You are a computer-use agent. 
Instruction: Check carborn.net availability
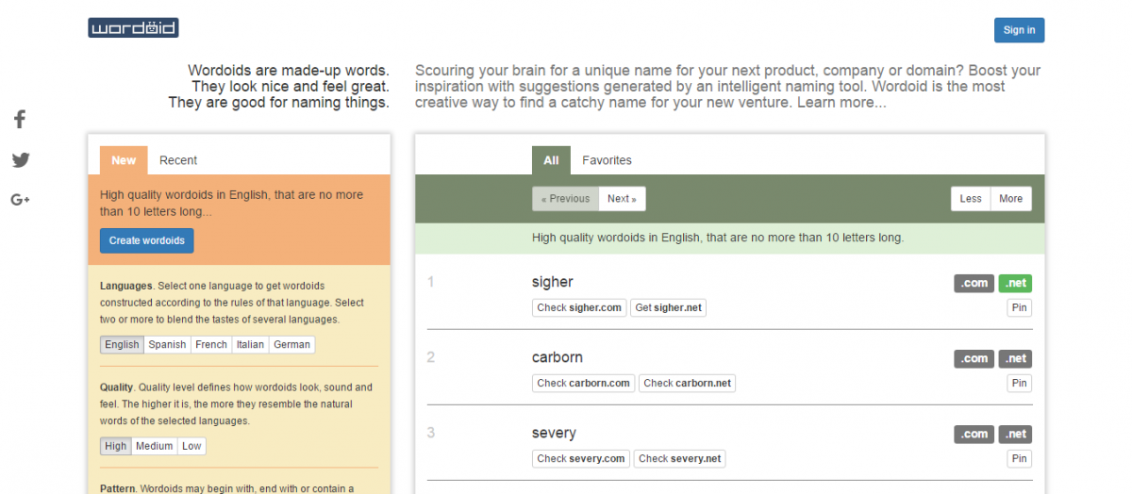coord(687,383)
